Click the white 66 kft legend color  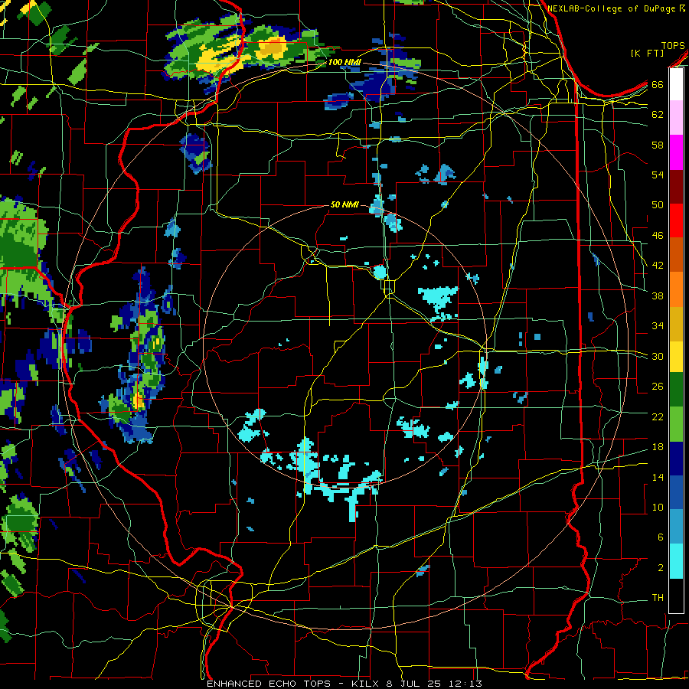coord(676,84)
